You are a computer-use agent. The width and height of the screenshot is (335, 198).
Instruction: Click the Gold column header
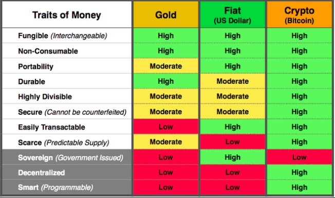click(x=166, y=15)
